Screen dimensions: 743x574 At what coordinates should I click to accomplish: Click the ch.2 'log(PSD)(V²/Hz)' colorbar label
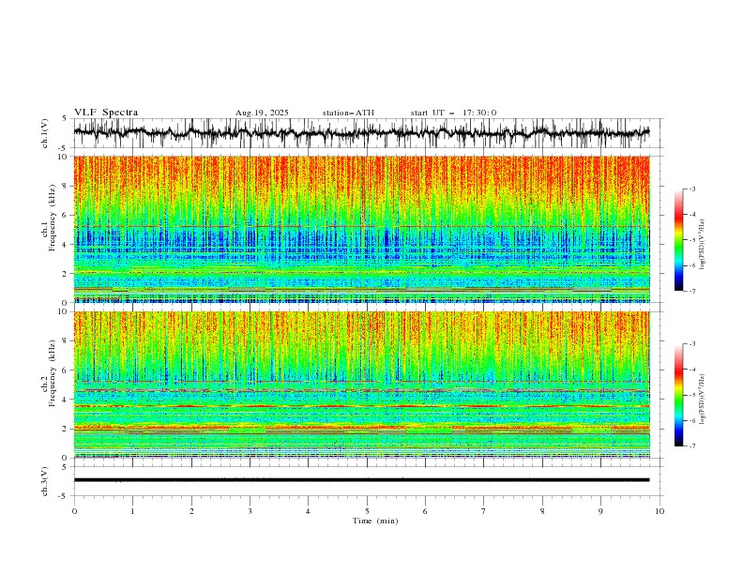click(x=703, y=400)
